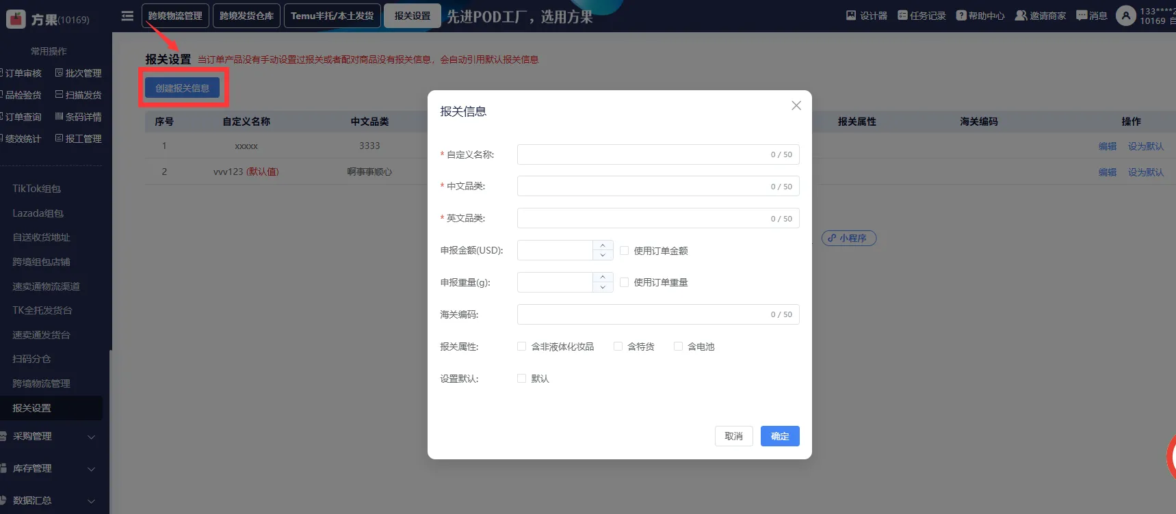Click 海关编码 column header
1176x514 pixels.
978,122
